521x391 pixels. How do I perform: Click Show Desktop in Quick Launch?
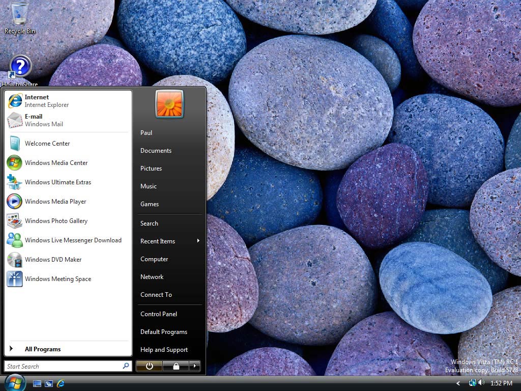pyautogui.click(x=37, y=383)
